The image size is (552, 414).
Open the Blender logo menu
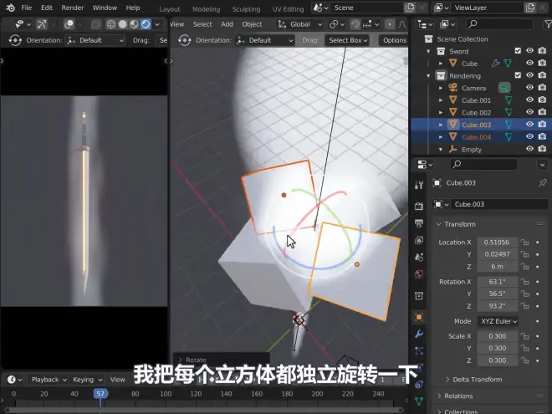point(10,8)
